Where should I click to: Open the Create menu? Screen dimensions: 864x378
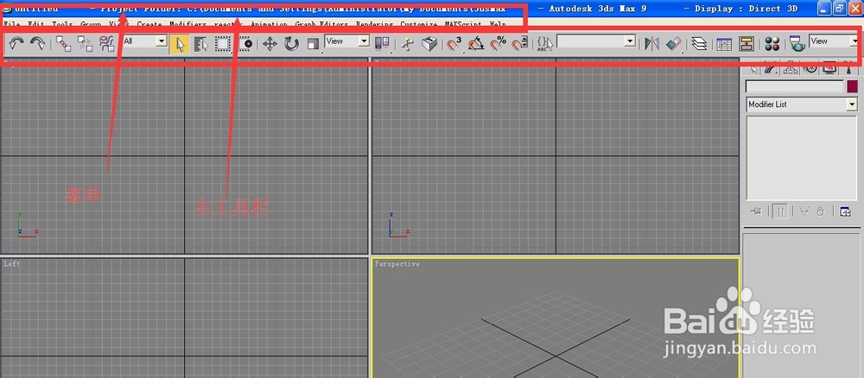click(x=149, y=25)
